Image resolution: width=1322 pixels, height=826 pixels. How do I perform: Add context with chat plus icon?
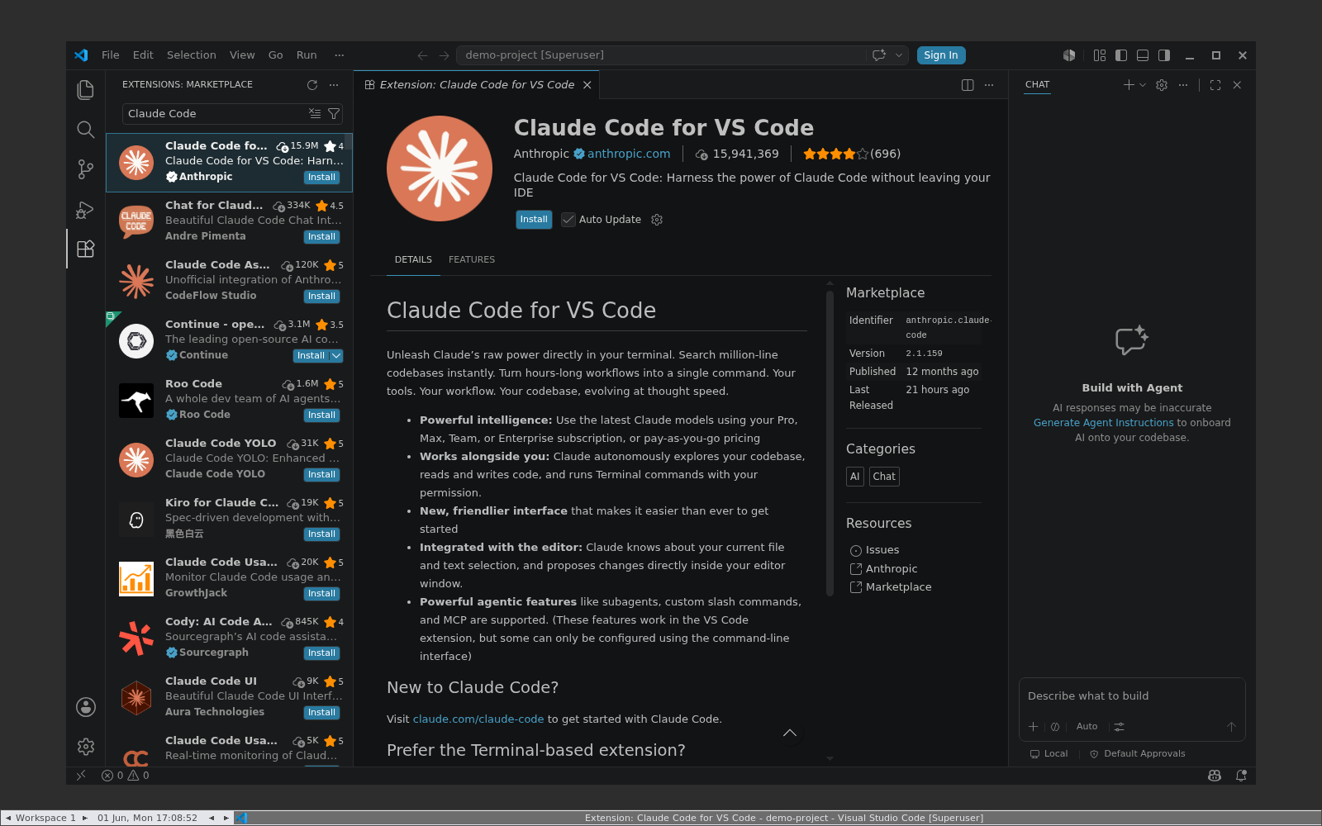(1033, 727)
